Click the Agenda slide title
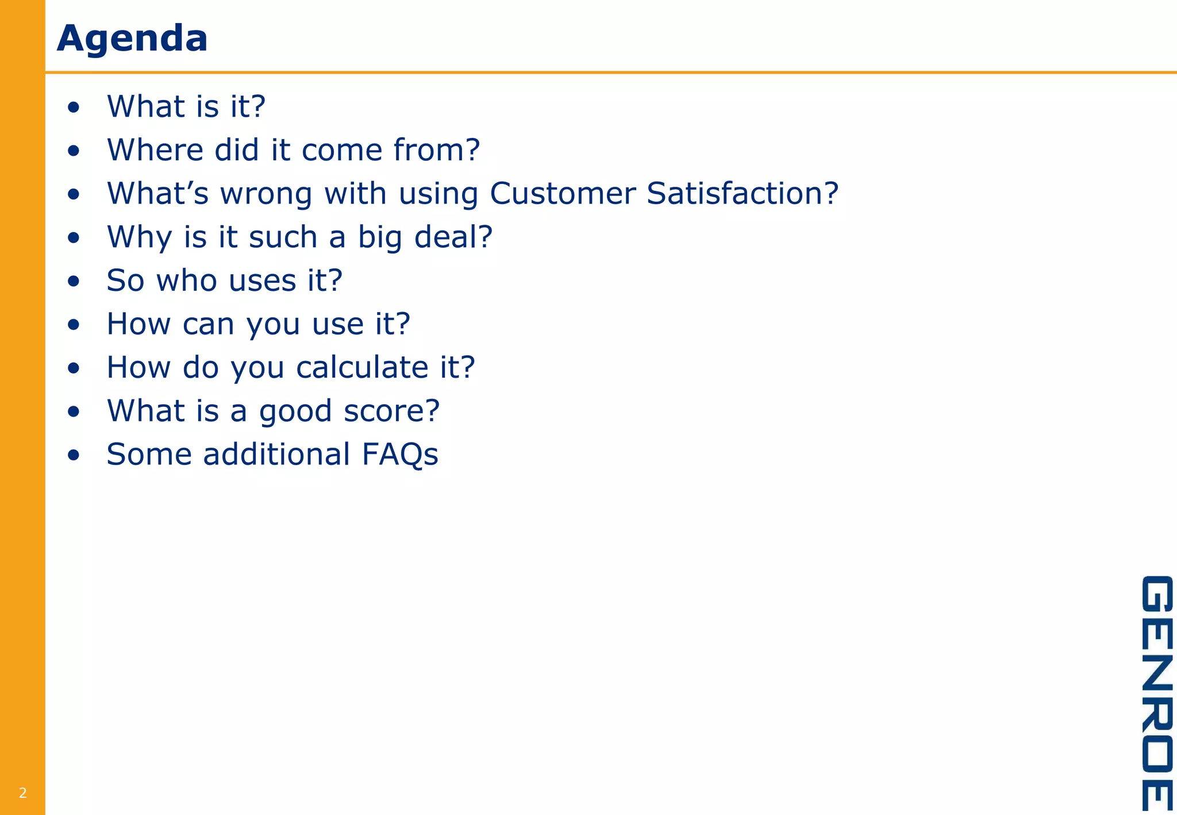Image resolution: width=1177 pixels, height=815 pixels. (132, 39)
